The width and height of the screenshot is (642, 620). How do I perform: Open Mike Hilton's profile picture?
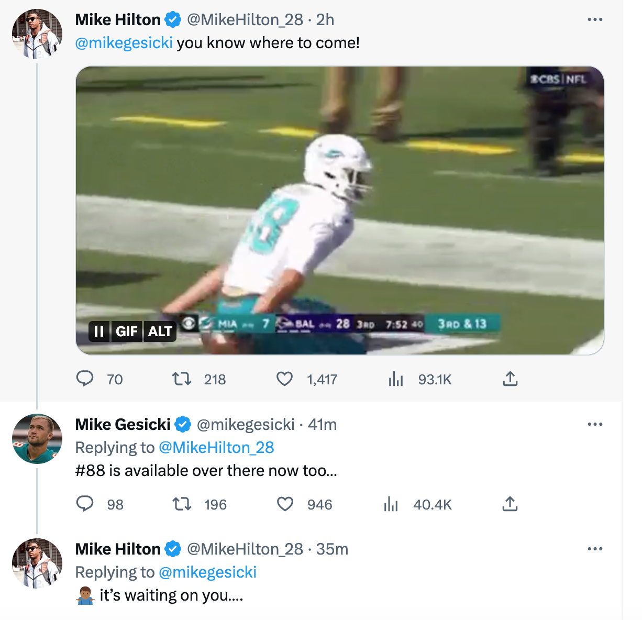pyautogui.click(x=37, y=34)
